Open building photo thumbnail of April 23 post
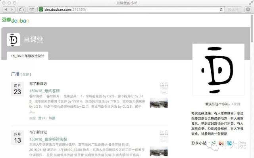 coord(159,103)
